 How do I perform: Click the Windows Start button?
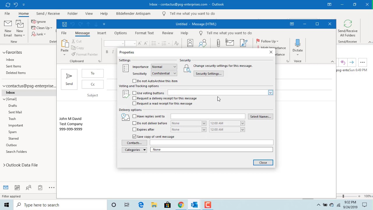(x=7, y=205)
